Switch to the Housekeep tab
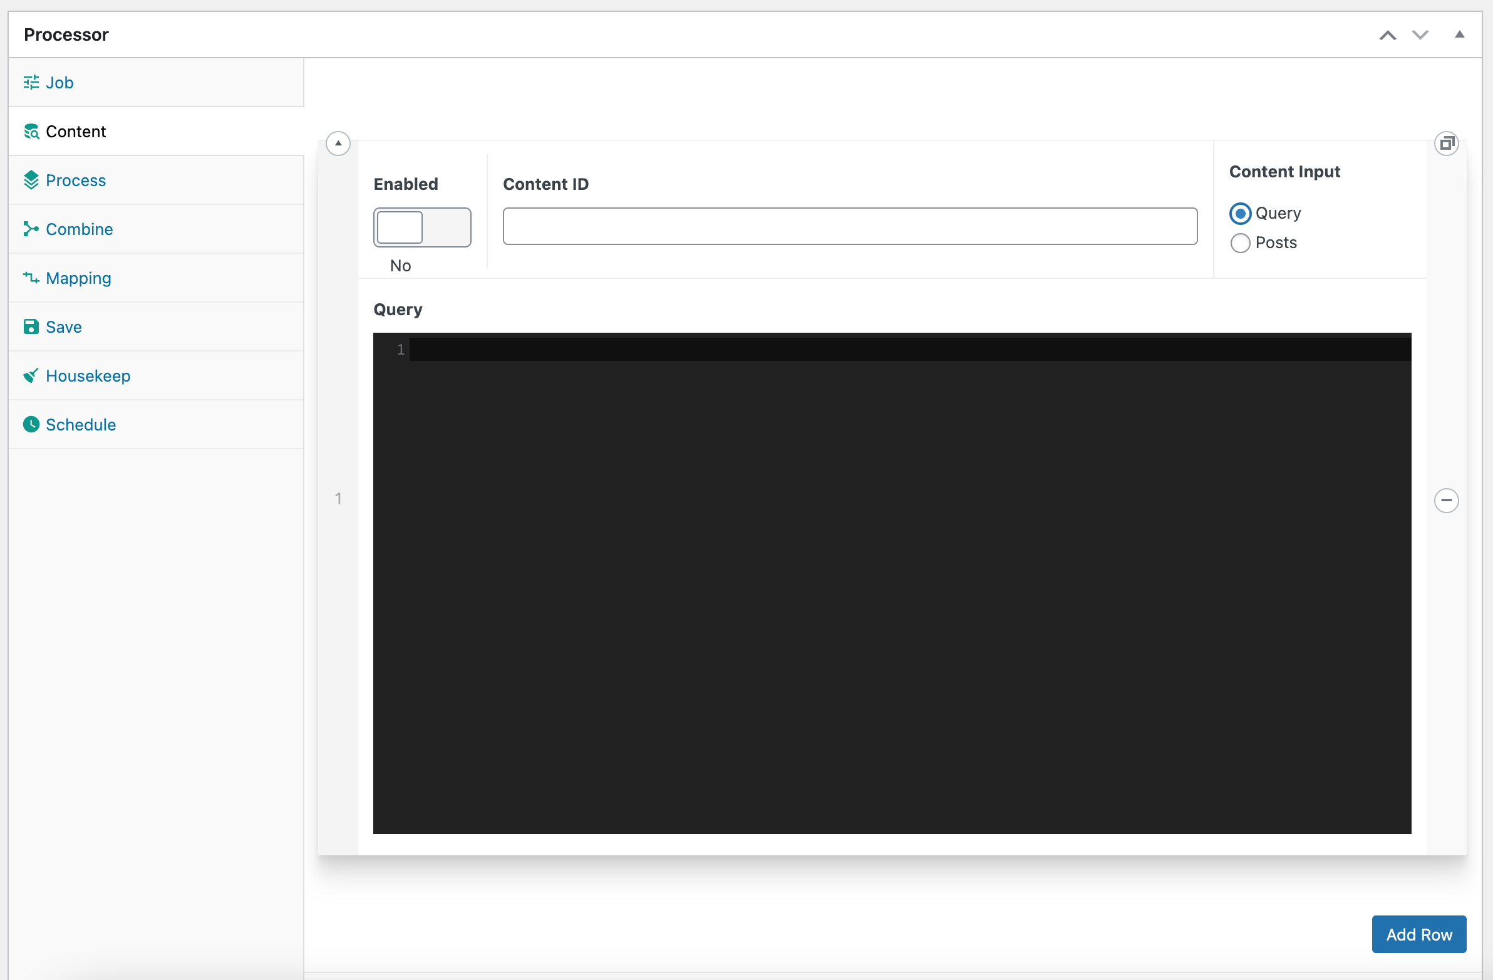Viewport: 1493px width, 980px height. point(88,375)
